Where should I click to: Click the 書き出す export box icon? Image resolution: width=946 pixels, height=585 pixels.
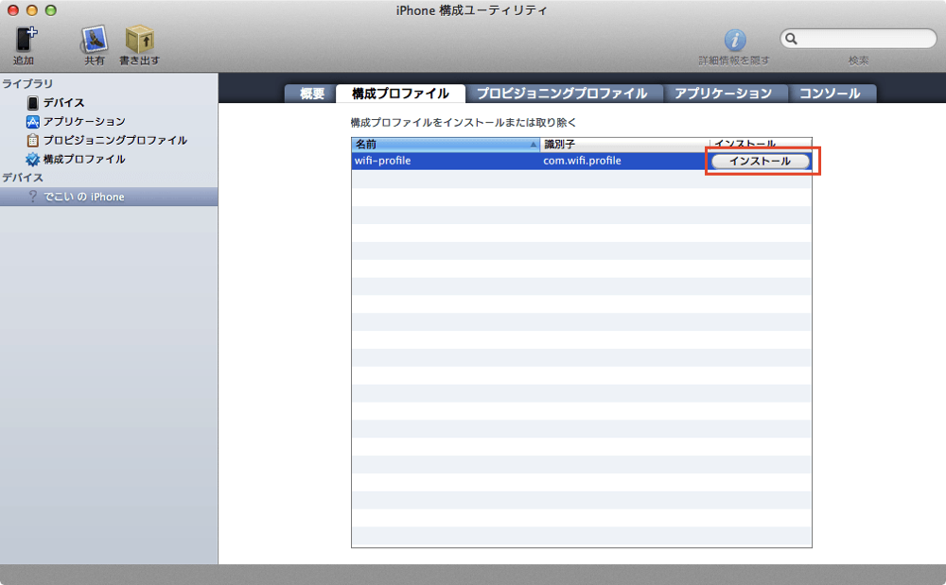click(x=139, y=40)
